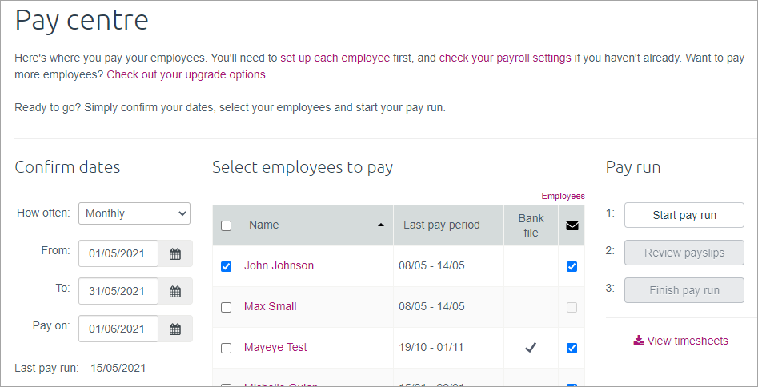Toggle the select all employees checkbox
The width and height of the screenshot is (758, 387).
point(226,225)
